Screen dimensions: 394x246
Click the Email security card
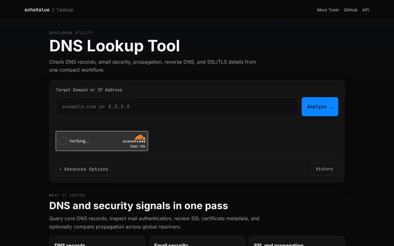click(197, 242)
